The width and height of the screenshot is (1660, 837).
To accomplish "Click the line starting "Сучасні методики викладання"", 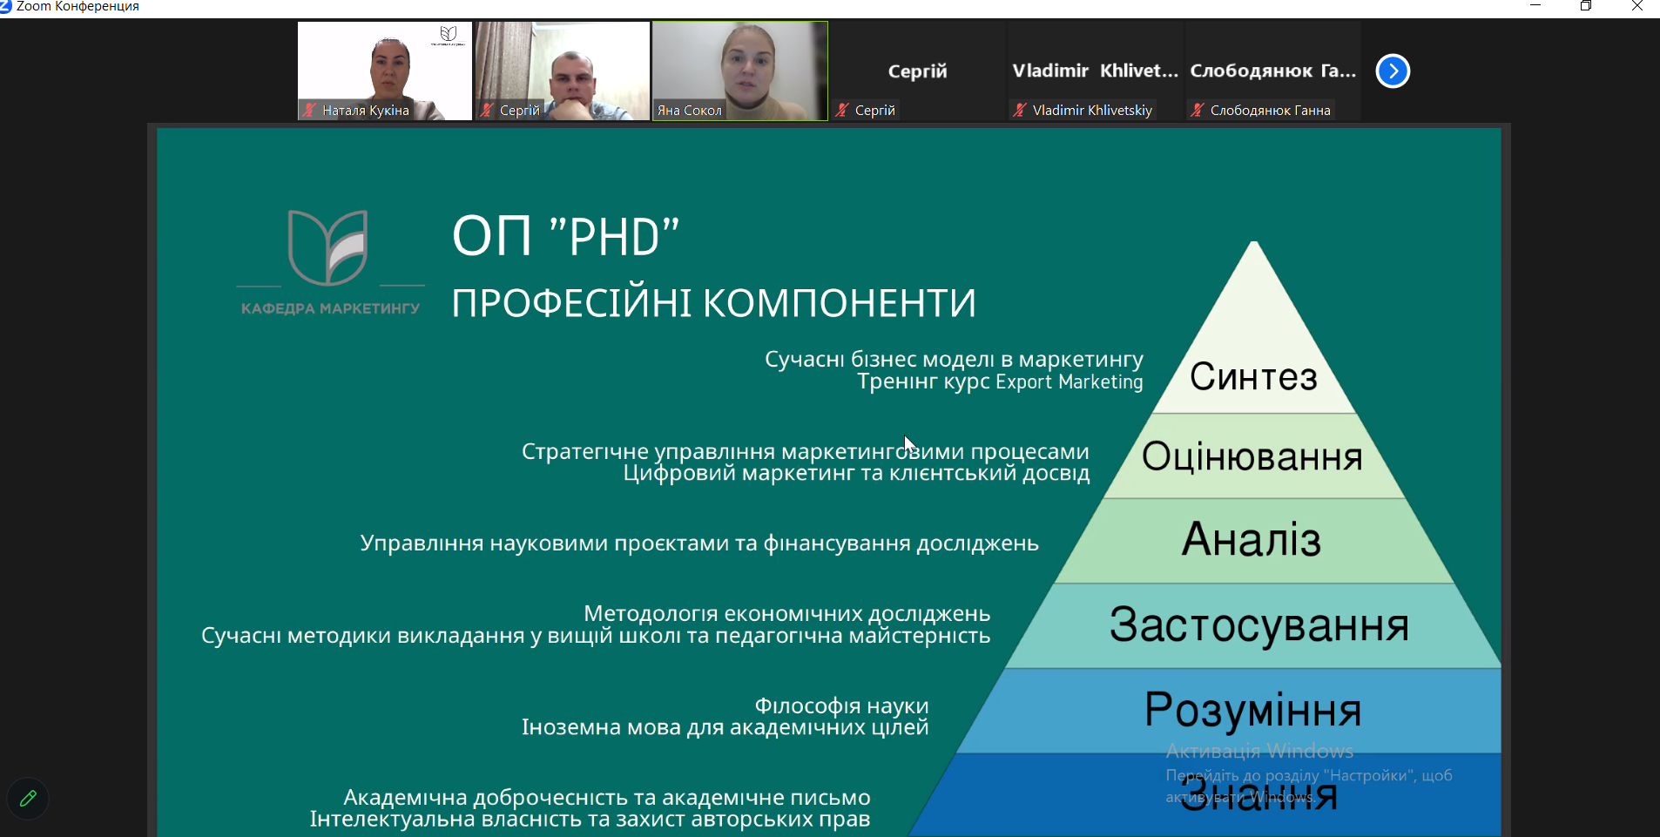I will [x=596, y=636].
